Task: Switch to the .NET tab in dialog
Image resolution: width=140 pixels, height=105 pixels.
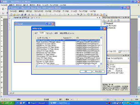Action: 36,33
